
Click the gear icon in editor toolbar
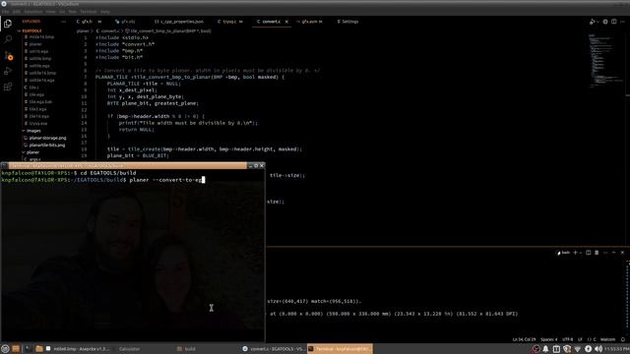[x=605, y=22]
